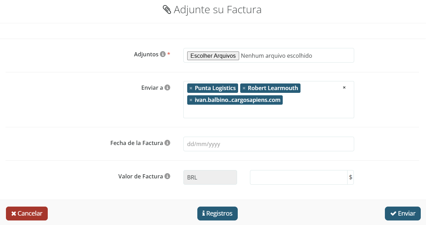Viewport: 426px width, 225px height.
Task: Click the BRL currency field
Action: (210, 177)
